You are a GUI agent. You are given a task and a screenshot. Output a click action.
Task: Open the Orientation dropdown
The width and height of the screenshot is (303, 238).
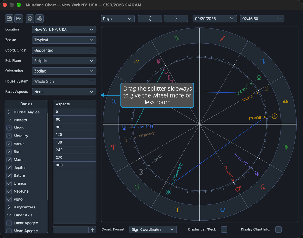coord(64,71)
